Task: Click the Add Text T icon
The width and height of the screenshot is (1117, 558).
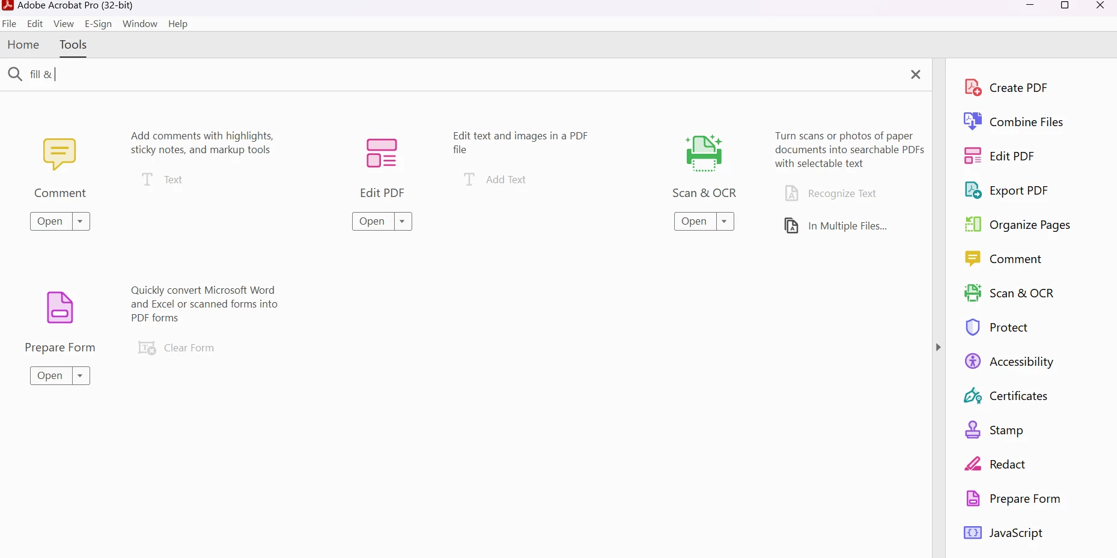Action: (469, 180)
